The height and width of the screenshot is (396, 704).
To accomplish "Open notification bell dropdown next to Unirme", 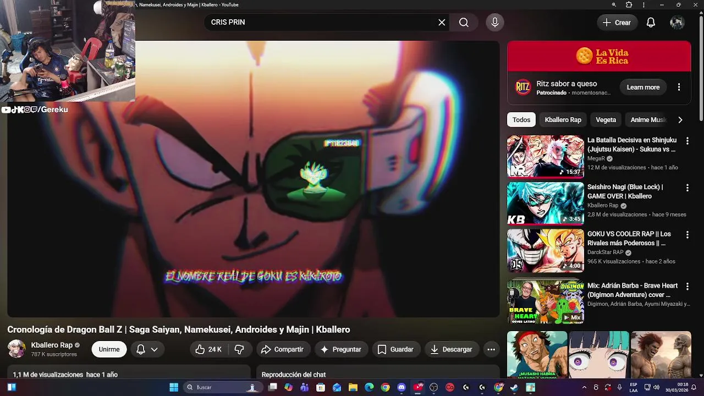I will click(147, 349).
